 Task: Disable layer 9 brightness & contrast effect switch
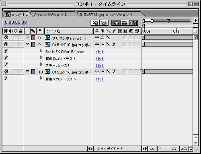[x=6, y=58]
